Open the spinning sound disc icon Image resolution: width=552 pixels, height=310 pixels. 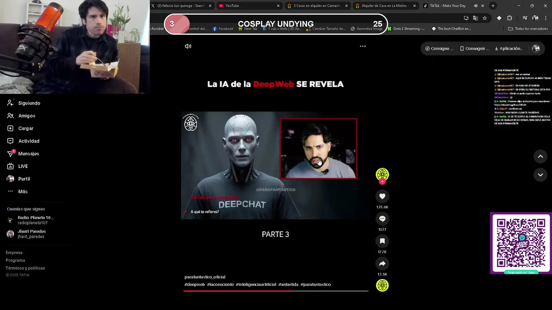(382, 285)
